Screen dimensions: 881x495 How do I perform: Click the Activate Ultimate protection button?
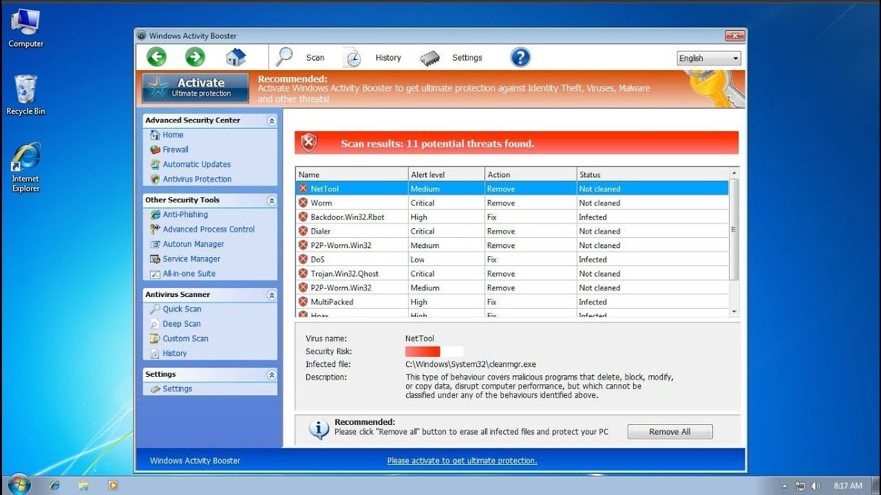point(195,88)
